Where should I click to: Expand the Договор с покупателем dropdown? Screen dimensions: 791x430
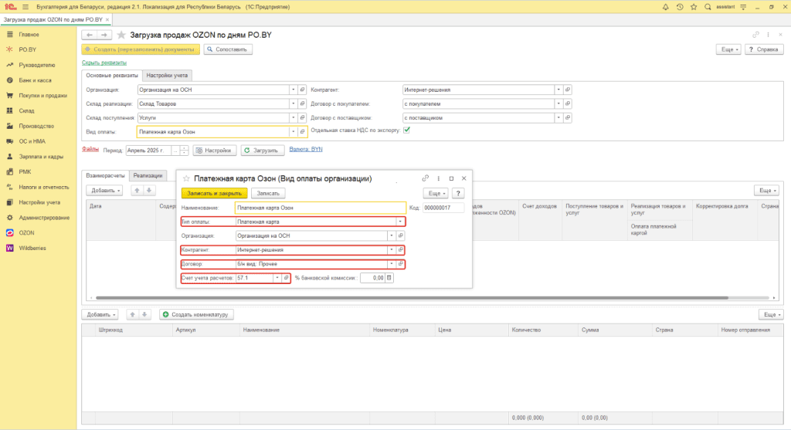[558, 104]
